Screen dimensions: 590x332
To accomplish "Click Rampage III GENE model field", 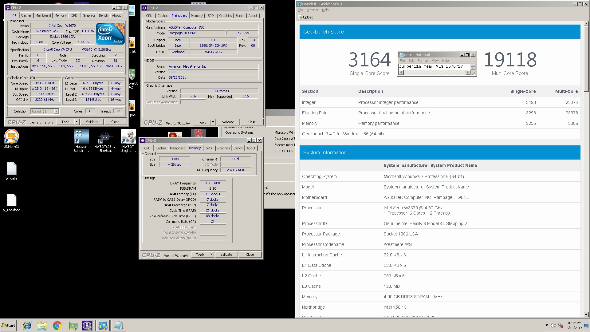I will [x=196, y=33].
